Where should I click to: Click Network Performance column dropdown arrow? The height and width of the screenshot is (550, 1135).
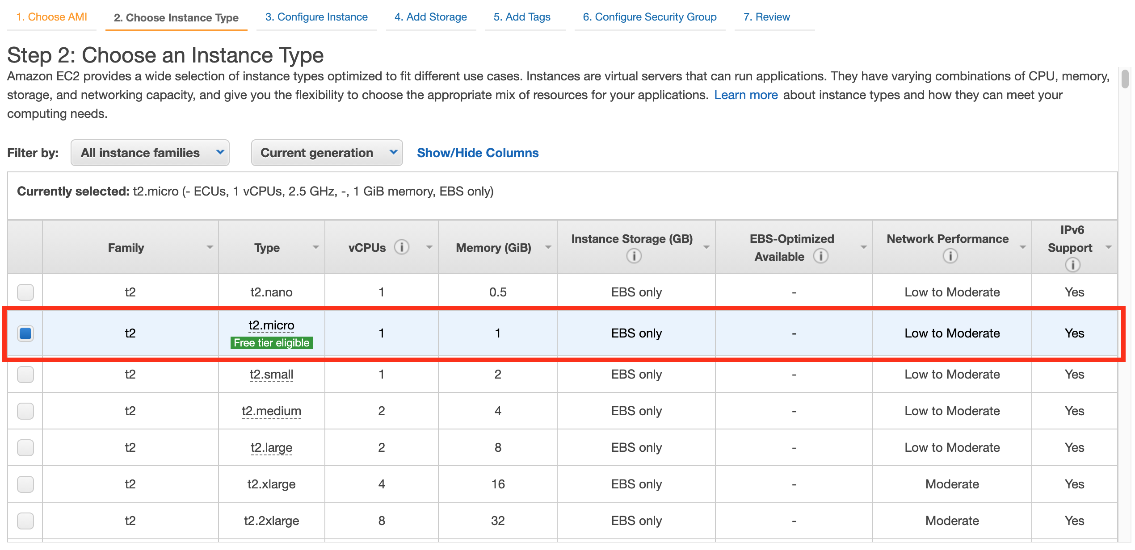(x=1022, y=247)
